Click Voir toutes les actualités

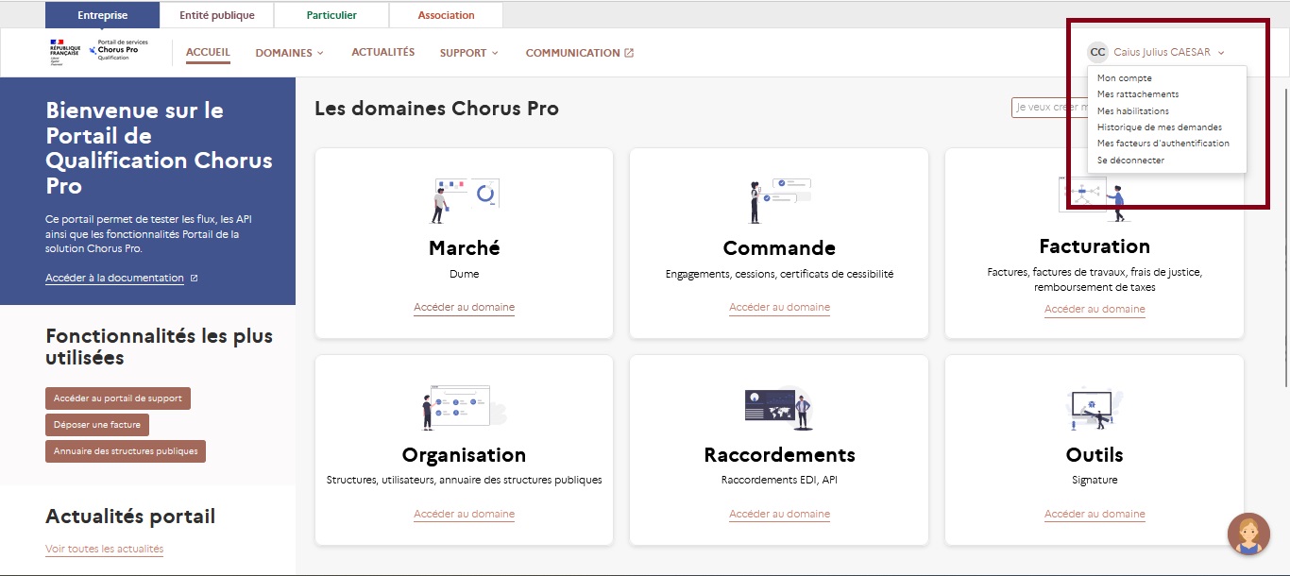click(104, 548)
